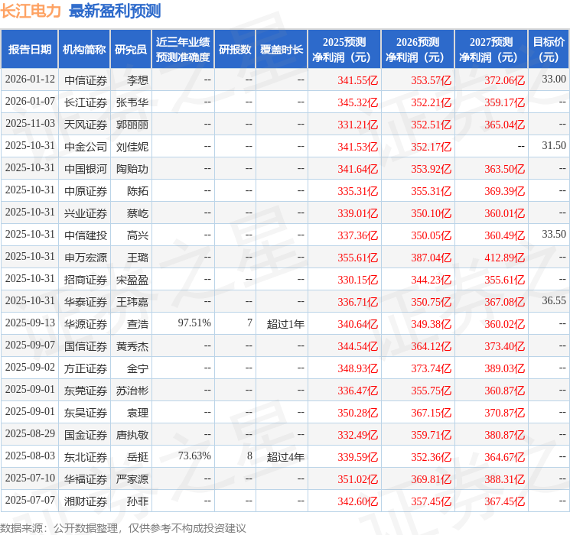Screen dimensions: 570x535
Task: Click 天风证券 institution cell
Action: point(86,125)
